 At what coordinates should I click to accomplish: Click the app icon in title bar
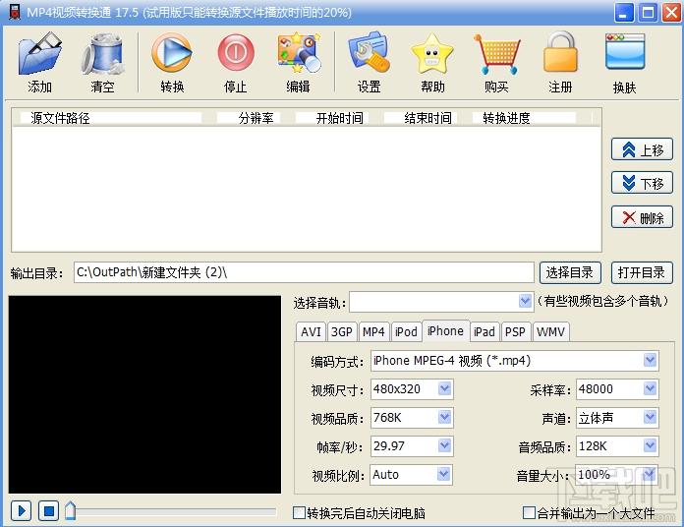click(x=15, y=12)
